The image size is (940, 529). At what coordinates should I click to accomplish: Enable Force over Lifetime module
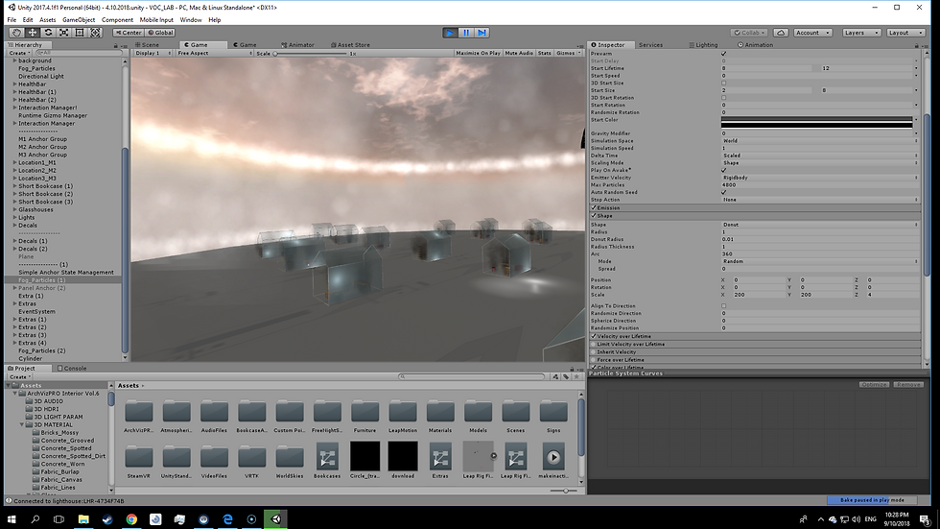(x=594, y=360)
